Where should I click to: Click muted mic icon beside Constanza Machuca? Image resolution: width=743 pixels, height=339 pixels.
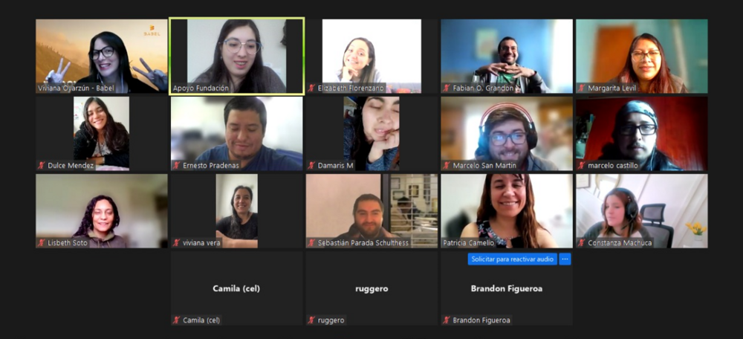coord(582,243)
